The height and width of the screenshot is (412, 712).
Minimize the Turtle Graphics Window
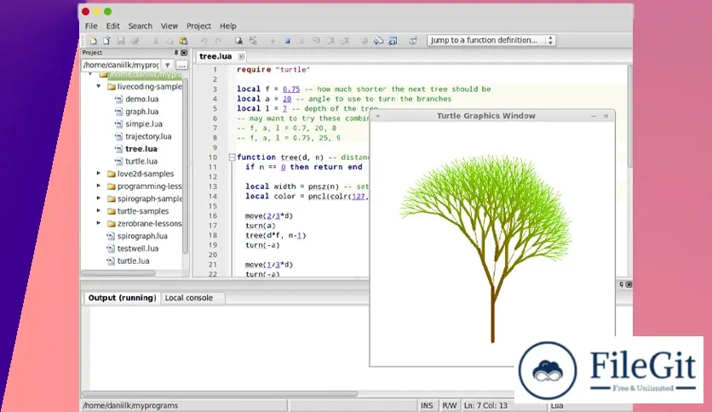(x=594, y=117)
